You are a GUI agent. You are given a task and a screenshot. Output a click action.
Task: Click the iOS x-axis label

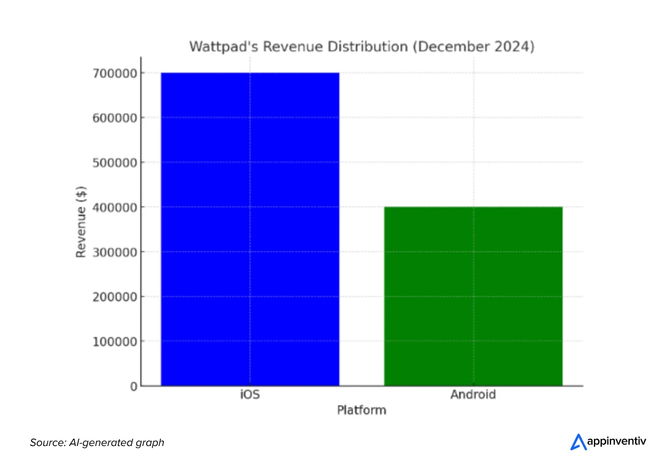[250, 395]
